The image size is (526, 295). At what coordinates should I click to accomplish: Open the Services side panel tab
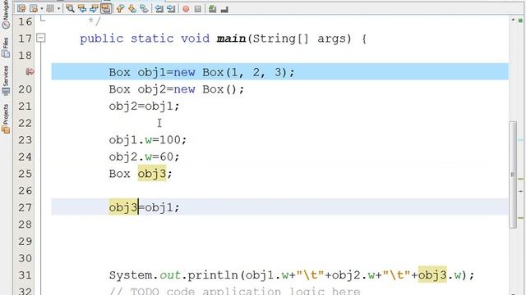point(6,80)
